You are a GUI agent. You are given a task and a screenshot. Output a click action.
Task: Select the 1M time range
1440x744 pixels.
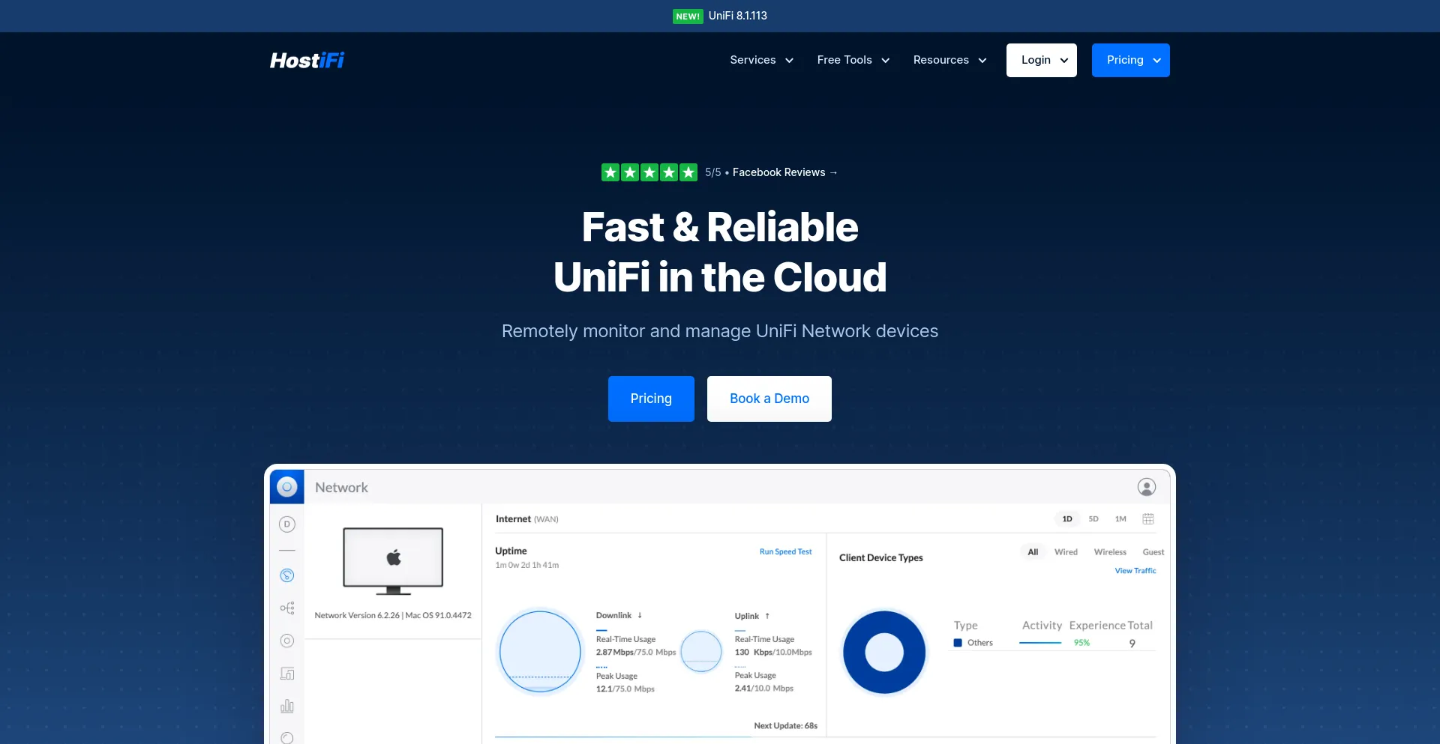click(x=1120, y=518)
